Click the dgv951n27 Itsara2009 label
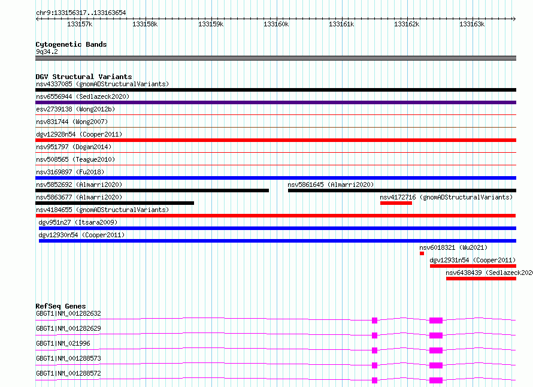This screenshot has width=533, height=387. click(78, 222)
